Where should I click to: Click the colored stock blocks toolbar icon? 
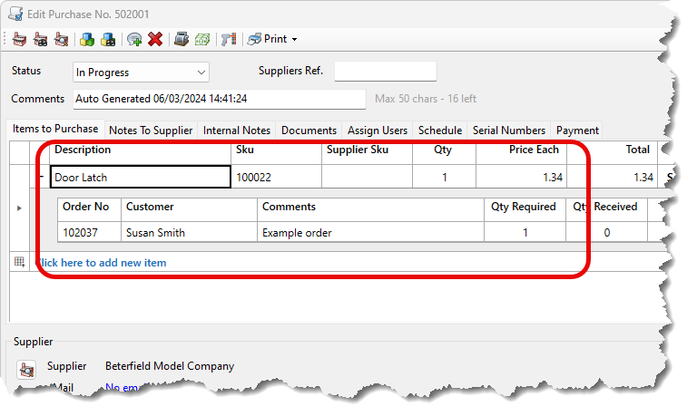click(87, 39)
